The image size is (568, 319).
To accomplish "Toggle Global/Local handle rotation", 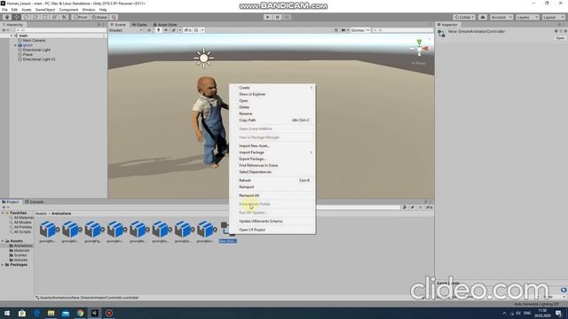I will click(99, 17).
